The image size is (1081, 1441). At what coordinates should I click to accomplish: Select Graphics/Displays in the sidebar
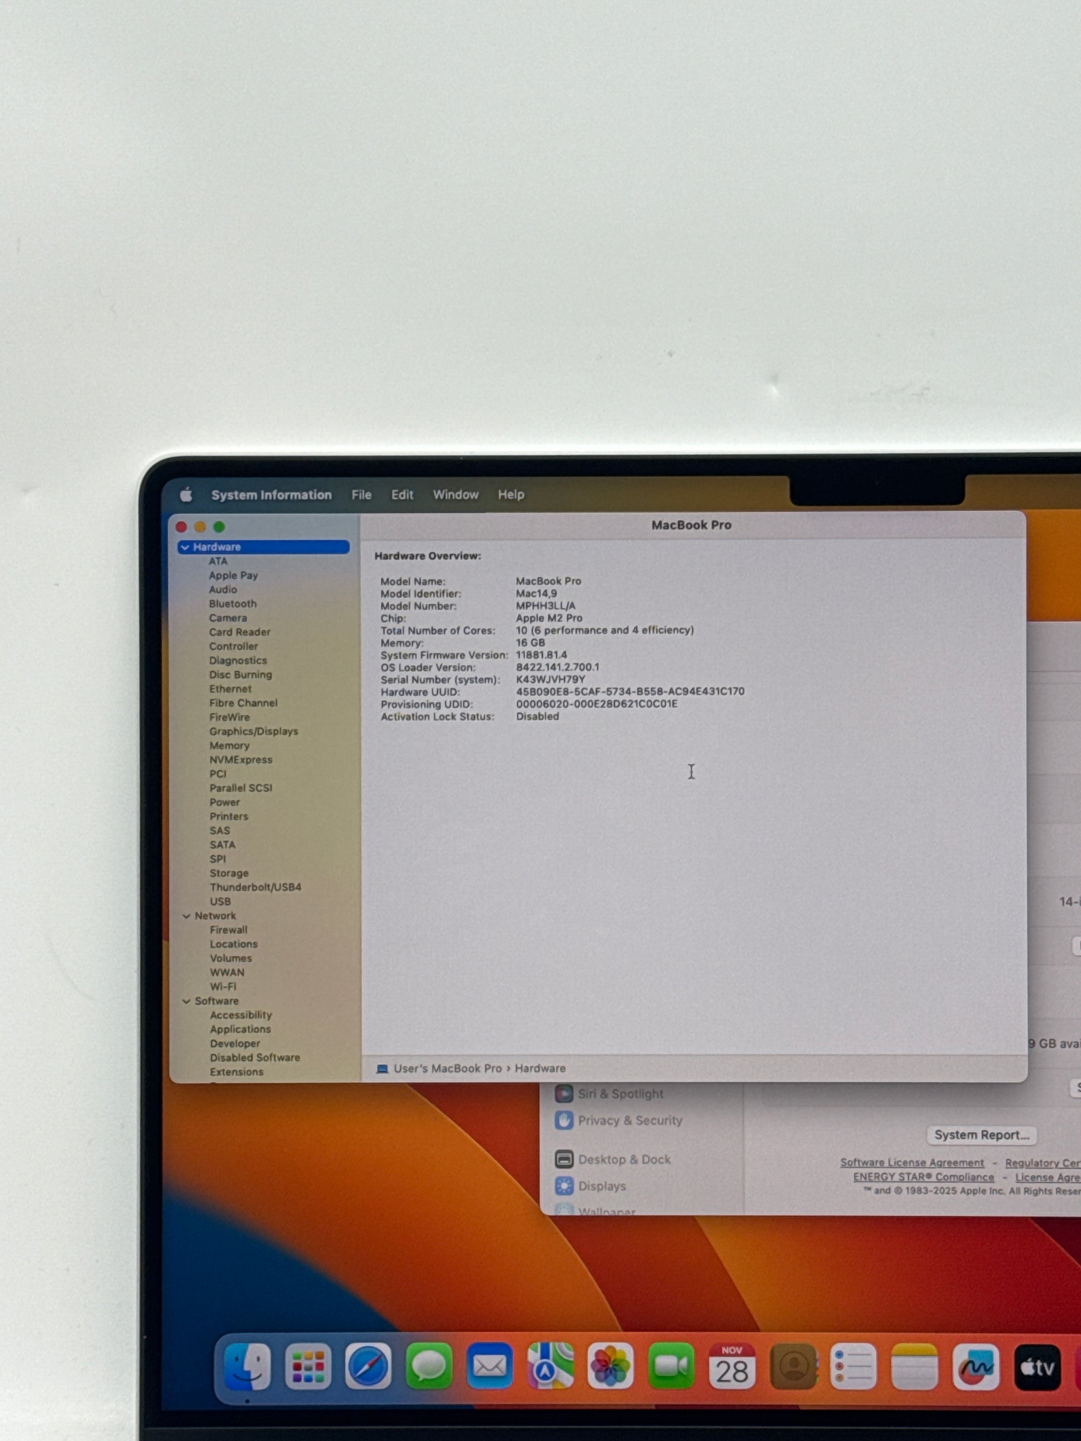click(253, 731)
